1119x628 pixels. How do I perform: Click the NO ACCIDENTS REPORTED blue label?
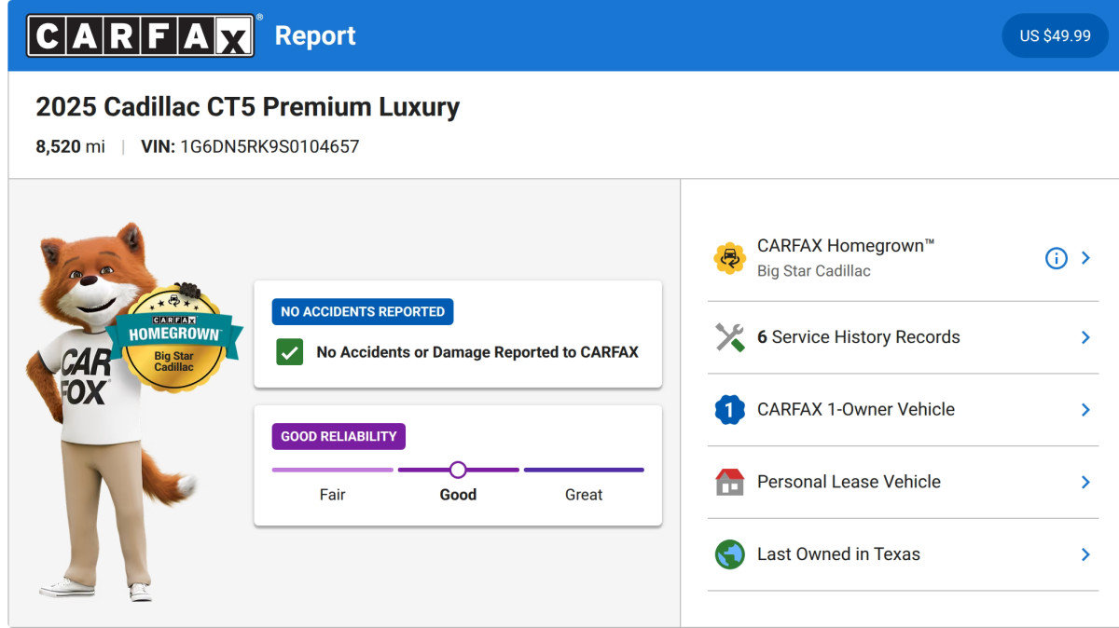[x=363, y=312]
